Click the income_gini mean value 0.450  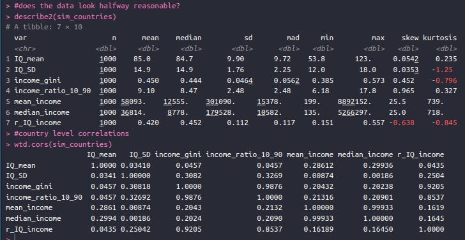click(x=148, y=80)
